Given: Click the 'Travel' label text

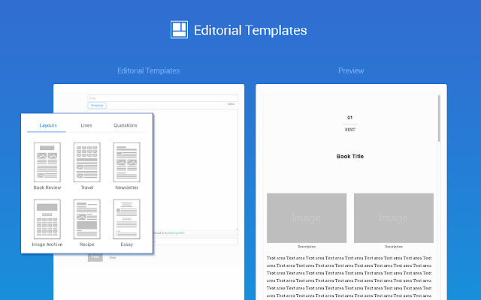Looking at the screenshot, I should (87, 187).
